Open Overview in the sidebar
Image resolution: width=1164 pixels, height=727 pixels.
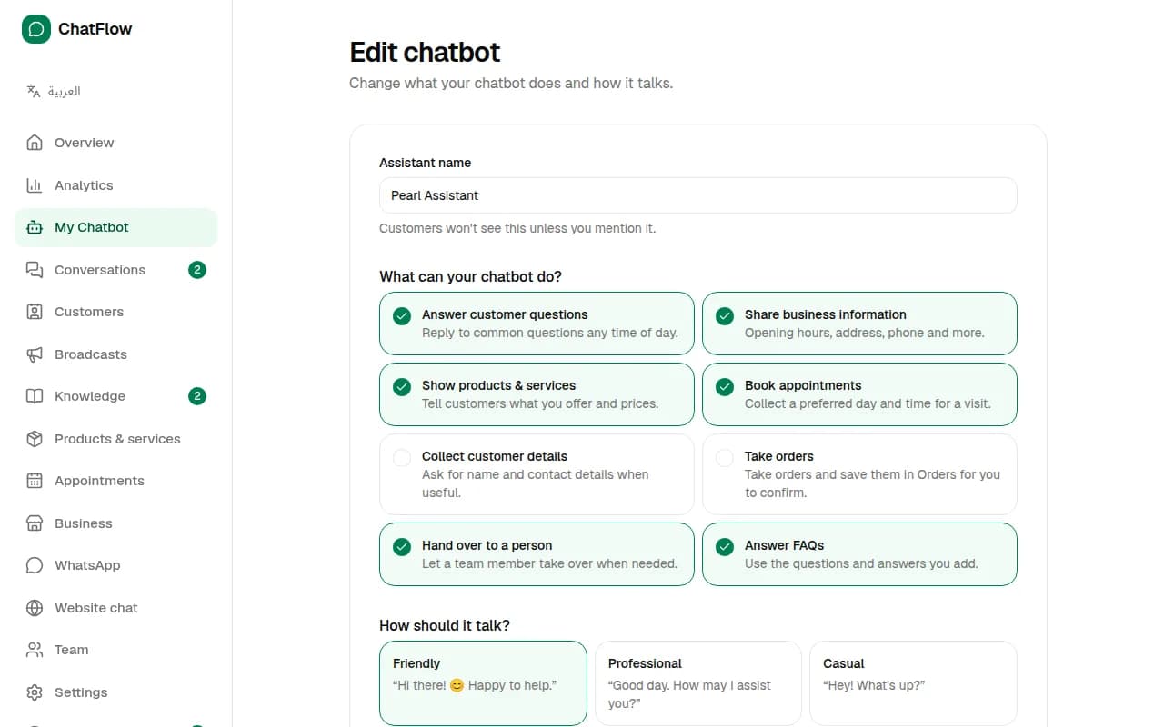(x=115, y=143)
